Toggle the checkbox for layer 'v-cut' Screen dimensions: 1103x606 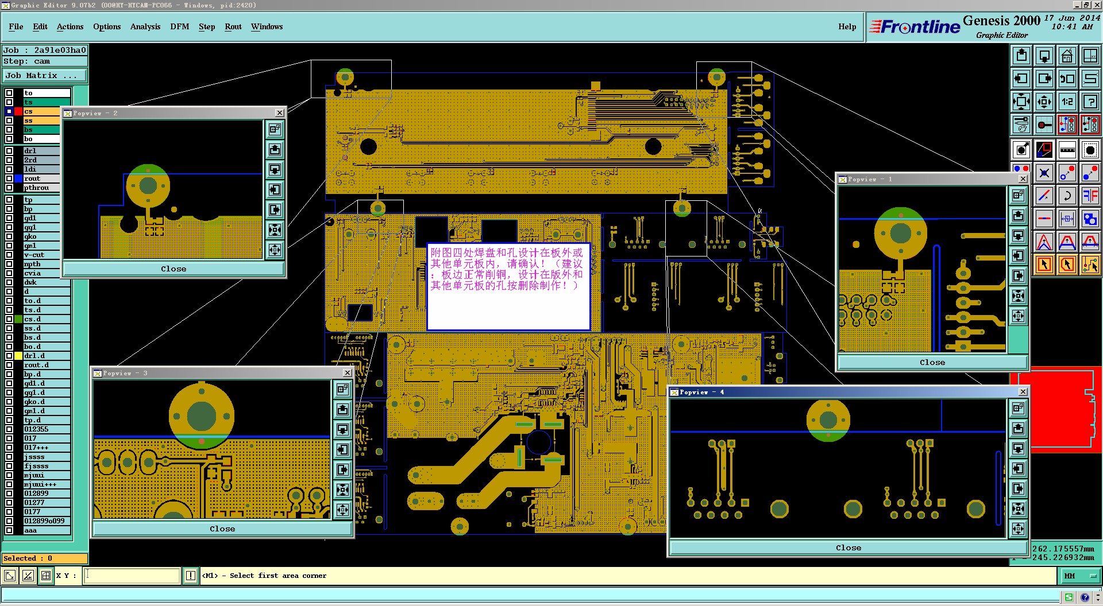[x=9, y=255]
